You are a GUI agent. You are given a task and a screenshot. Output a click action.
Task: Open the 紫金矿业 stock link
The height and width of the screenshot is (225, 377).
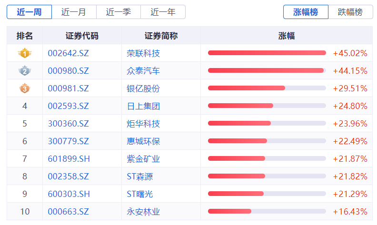[x=143, y=159]
